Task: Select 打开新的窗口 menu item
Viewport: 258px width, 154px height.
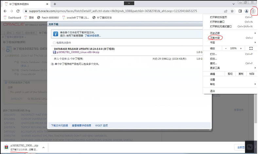Action: tap(230, 22)
